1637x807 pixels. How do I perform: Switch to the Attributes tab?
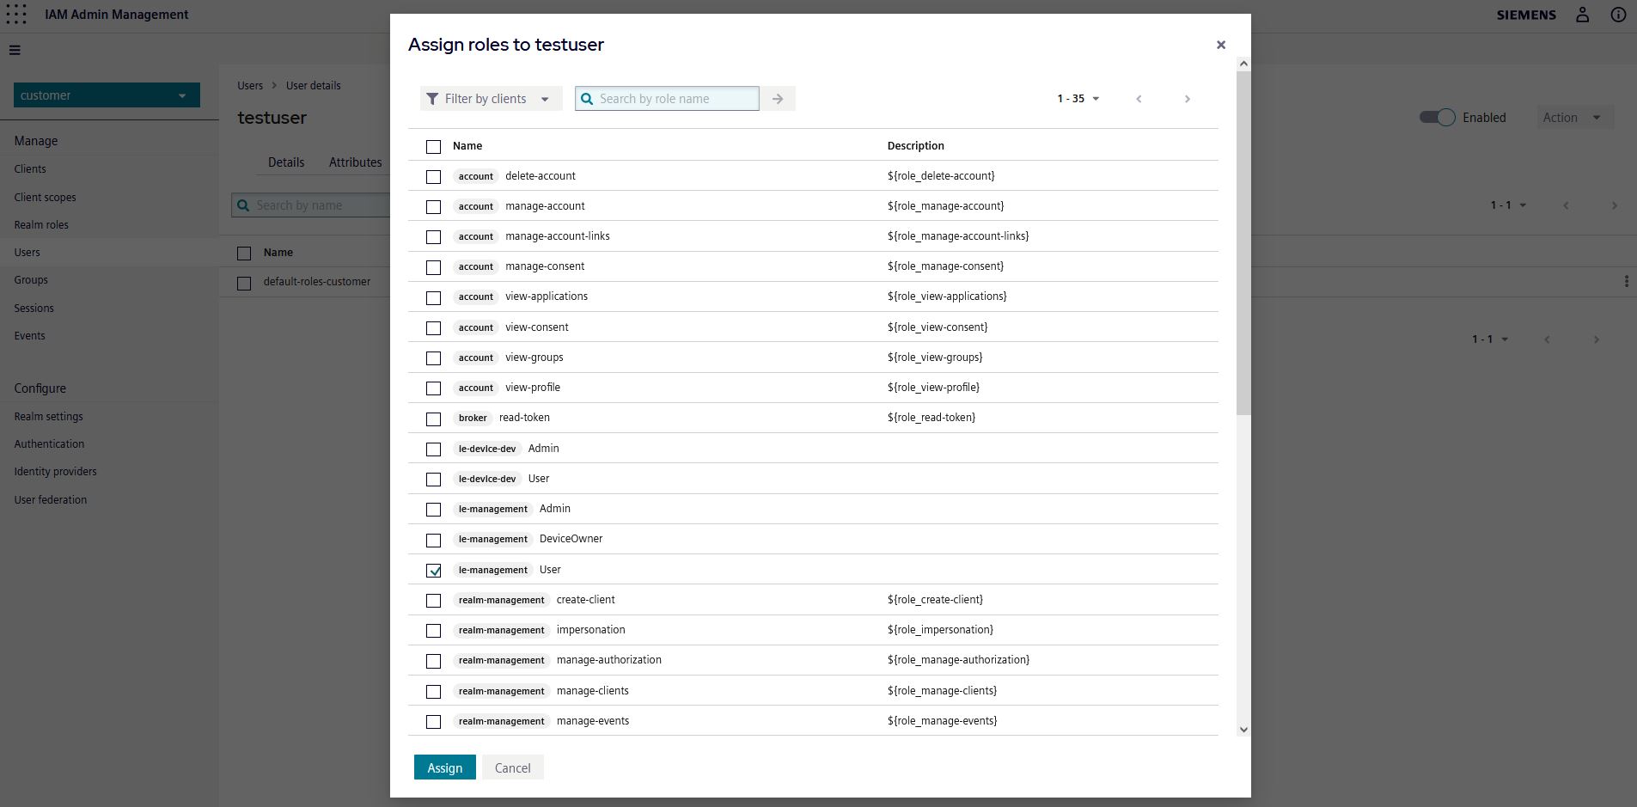tap(355, 162)
